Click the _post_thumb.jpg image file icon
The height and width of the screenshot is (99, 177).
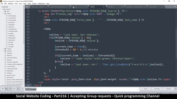5,57
